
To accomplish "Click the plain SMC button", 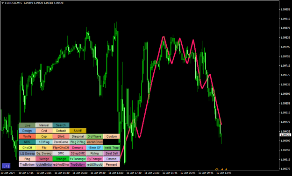I will point(61,153).
